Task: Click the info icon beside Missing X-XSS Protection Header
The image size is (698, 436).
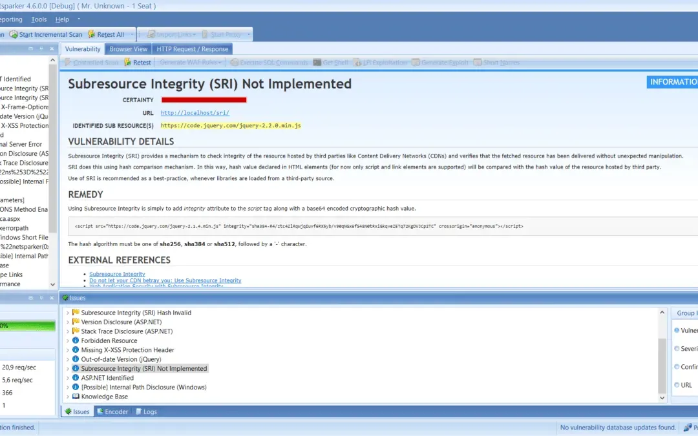Action: 76,349
